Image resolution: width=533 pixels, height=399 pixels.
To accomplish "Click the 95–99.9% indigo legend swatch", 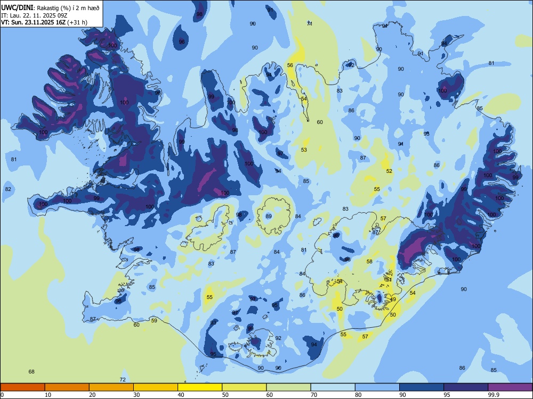I will (466, 387).
